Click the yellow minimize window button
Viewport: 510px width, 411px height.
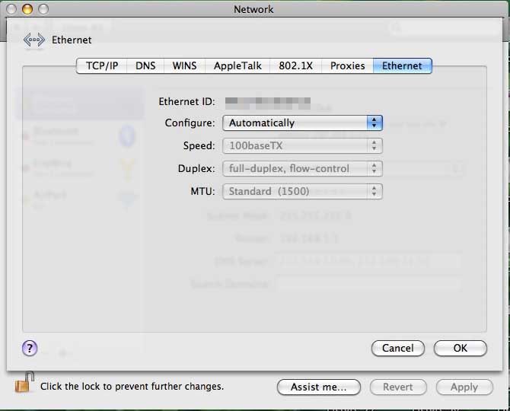click(x=27, y=9)
